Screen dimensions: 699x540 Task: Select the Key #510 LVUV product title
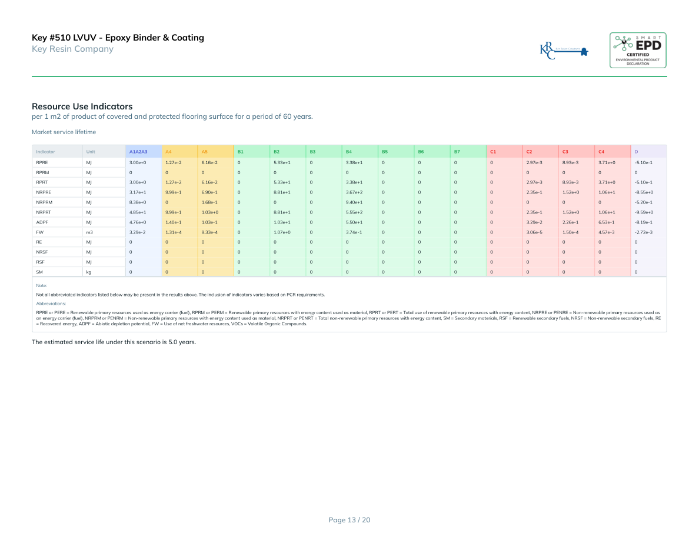click(118, 38)
